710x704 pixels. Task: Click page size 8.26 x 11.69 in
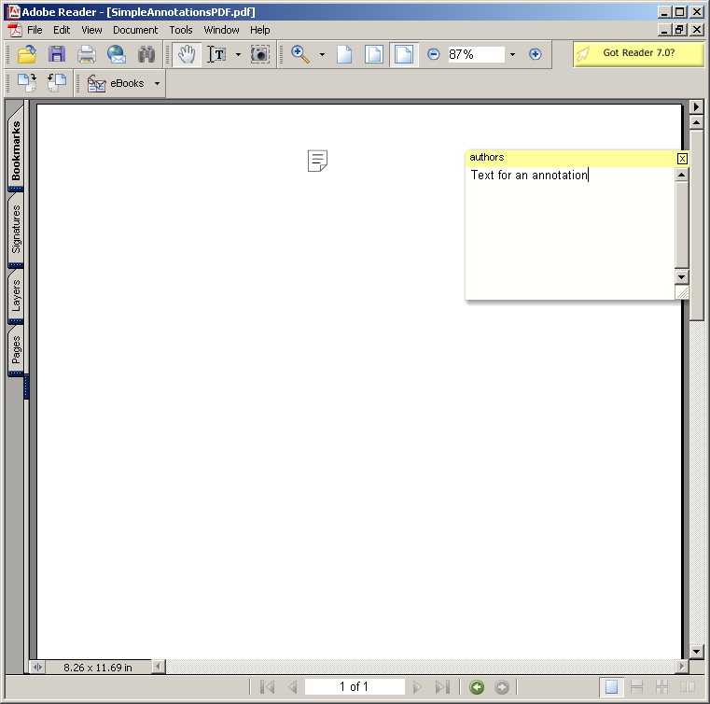click(x=98, y=668)
